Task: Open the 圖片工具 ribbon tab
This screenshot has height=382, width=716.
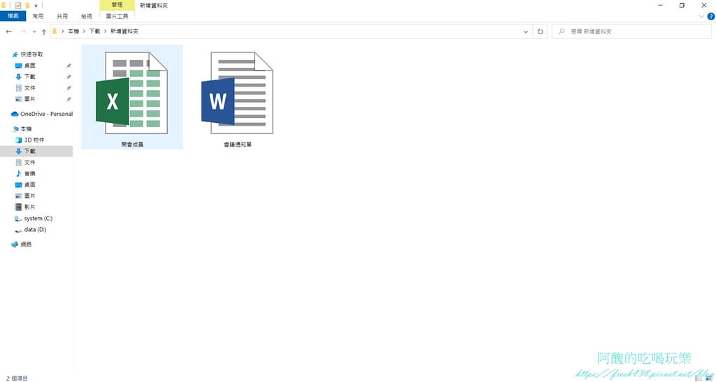Action: 117,16
